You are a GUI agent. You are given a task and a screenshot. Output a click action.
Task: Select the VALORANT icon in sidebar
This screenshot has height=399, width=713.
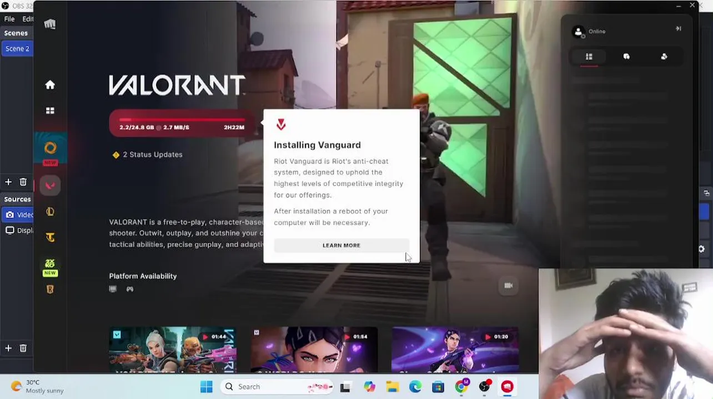coord(50,186)
